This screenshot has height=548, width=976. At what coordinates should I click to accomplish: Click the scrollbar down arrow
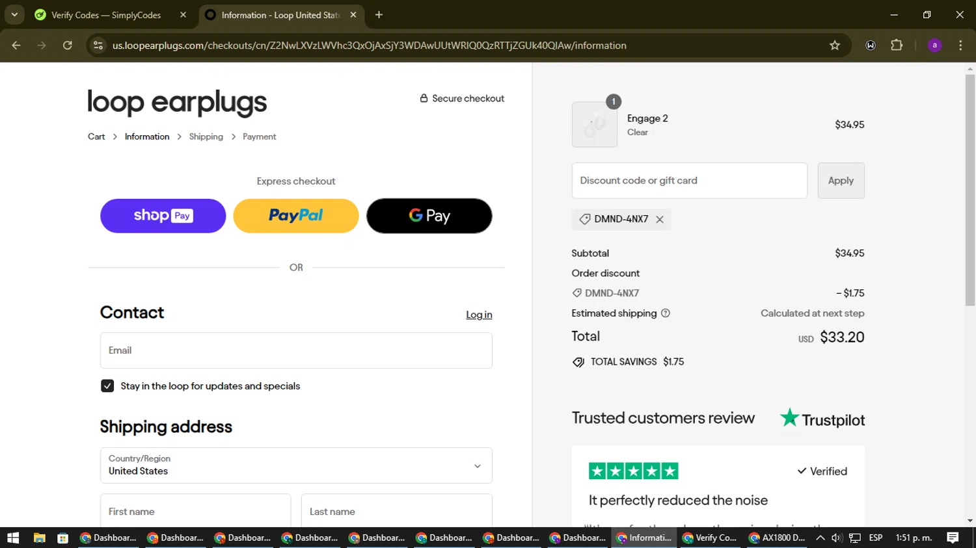[970, 521]
